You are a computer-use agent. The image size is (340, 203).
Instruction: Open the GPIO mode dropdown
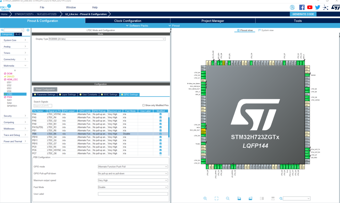coord(133,167)
